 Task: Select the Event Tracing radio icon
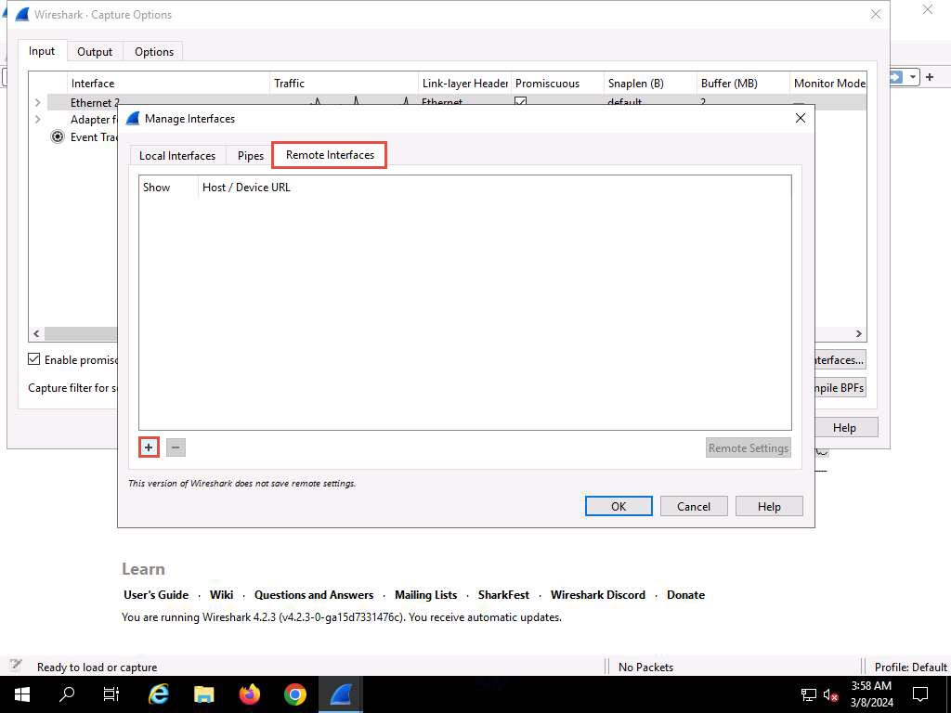point(58,136)
